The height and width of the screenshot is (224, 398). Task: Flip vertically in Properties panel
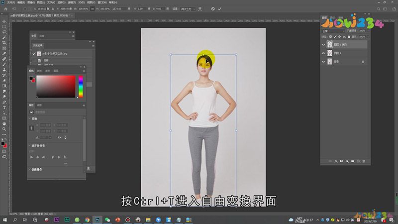pos(65,137)
